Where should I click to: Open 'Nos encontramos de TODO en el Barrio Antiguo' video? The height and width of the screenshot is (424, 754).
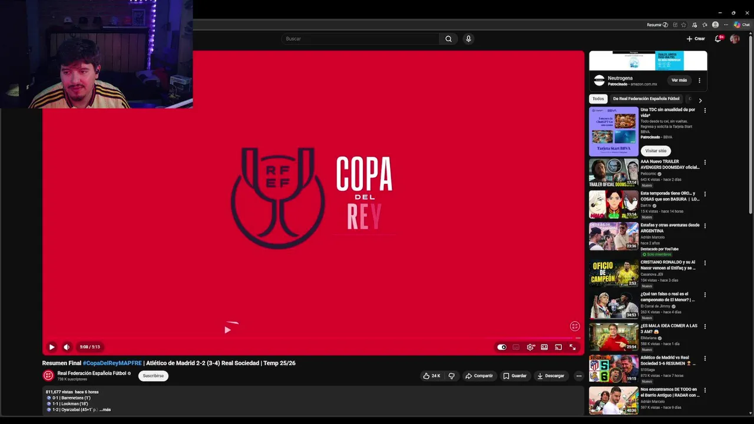(614, 400)
